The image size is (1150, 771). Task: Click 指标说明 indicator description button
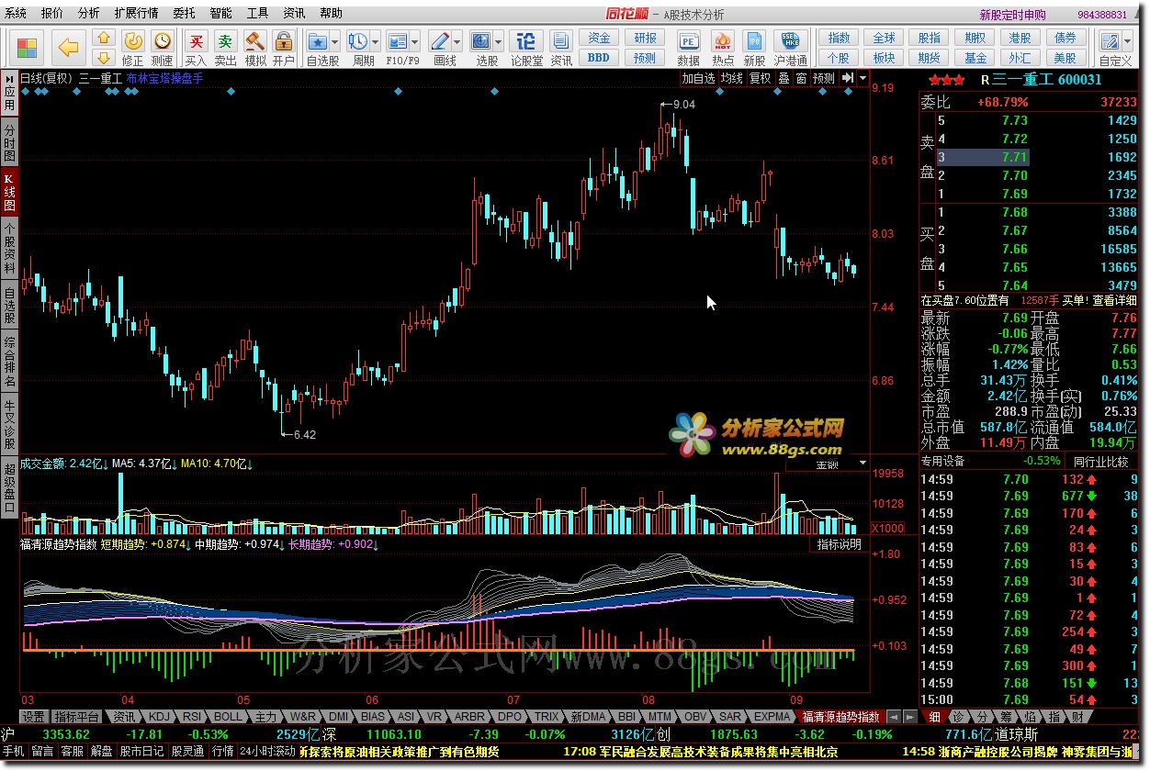tap(840, 544)
